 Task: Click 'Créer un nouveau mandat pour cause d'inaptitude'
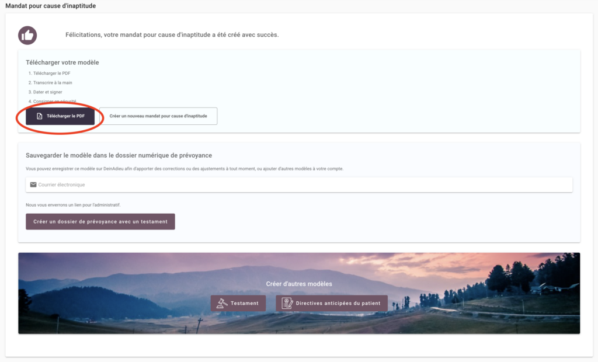[159, 116]
